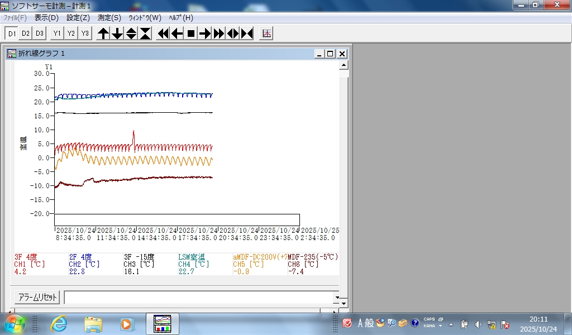Screen dimensions: 572x335
Task: Toggle the D1 data button
Action: point(12,33)
